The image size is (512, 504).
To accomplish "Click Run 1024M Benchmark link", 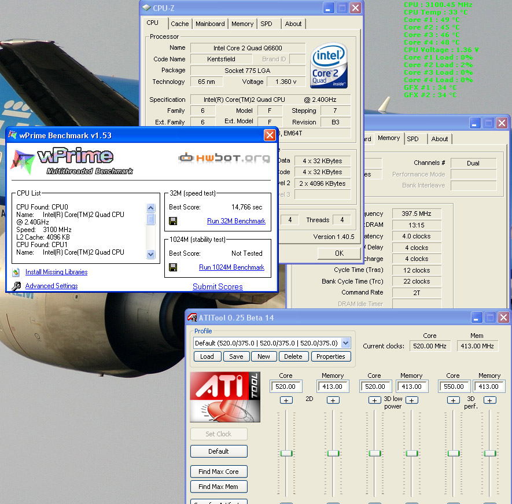I will pyautogui.click(x=231, y=267).
